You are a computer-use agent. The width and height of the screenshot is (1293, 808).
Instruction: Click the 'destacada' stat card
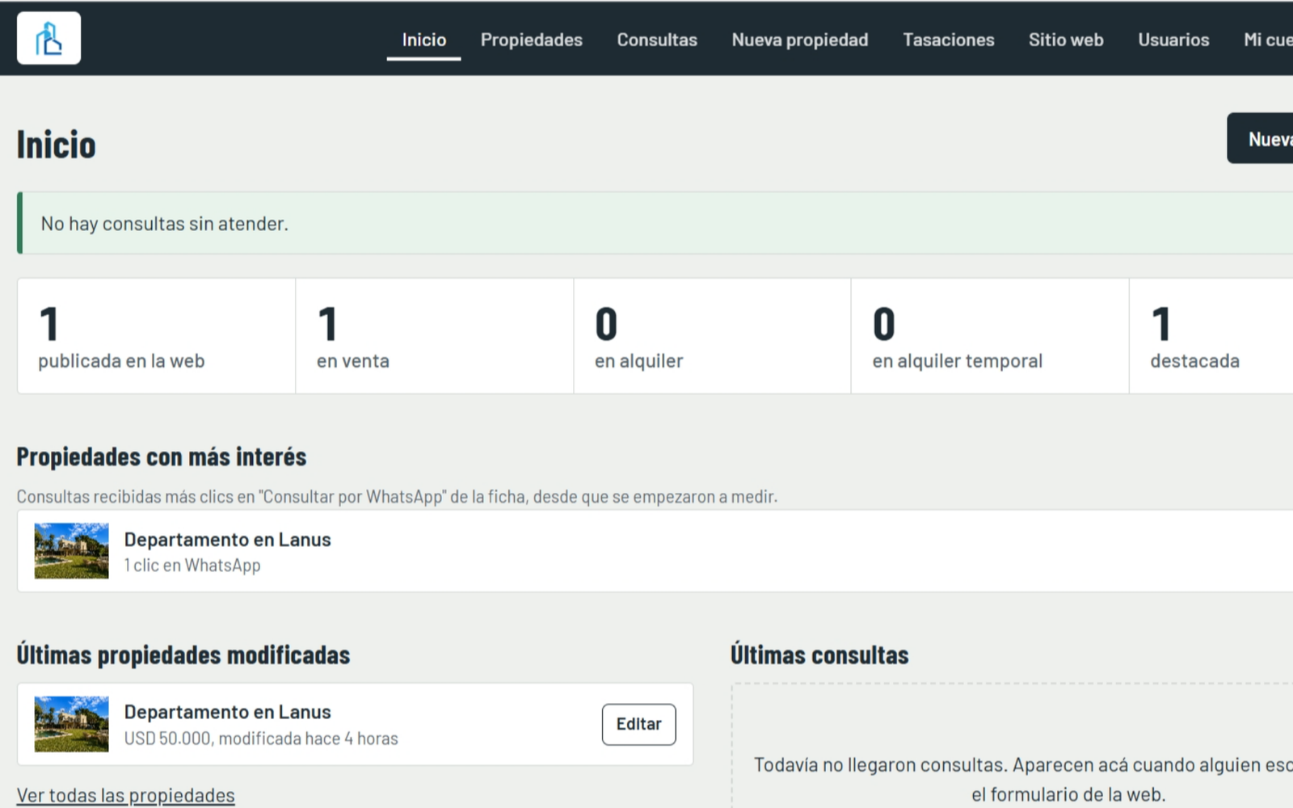point(1211,336)
